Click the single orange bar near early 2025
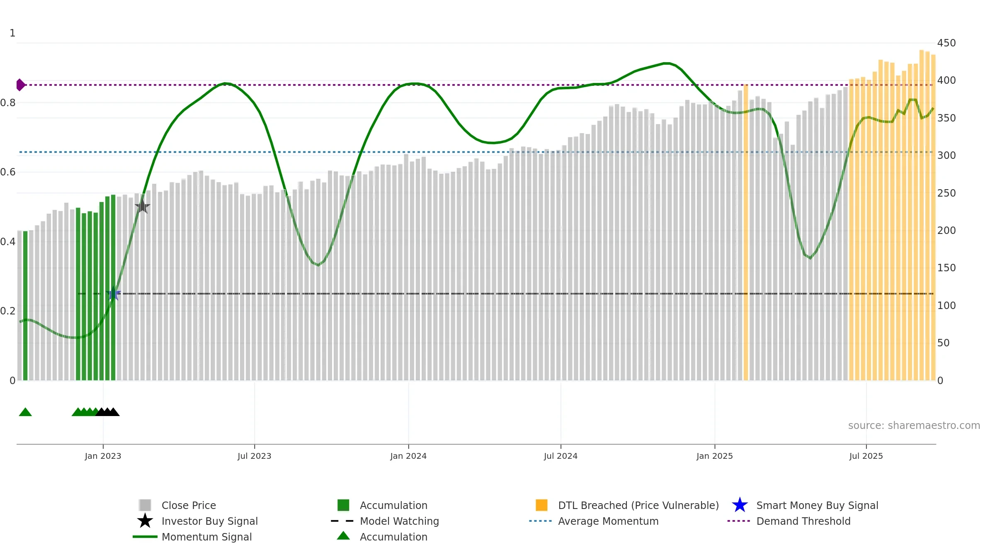The image size is (995, 560). coord(745,232)
